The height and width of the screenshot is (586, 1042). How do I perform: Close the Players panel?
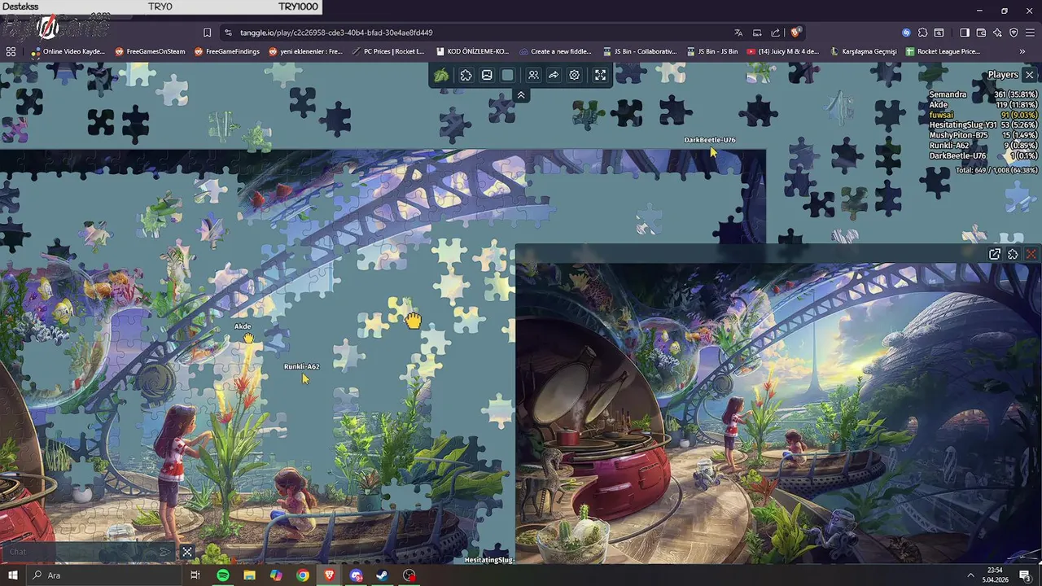[x=1029, y=75]
